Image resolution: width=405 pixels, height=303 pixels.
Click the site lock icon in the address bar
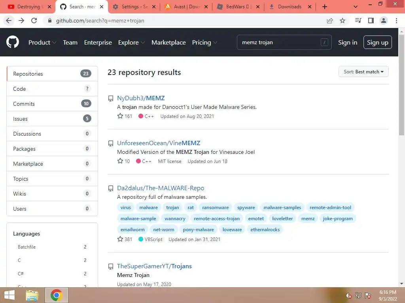tap(50, 21)
